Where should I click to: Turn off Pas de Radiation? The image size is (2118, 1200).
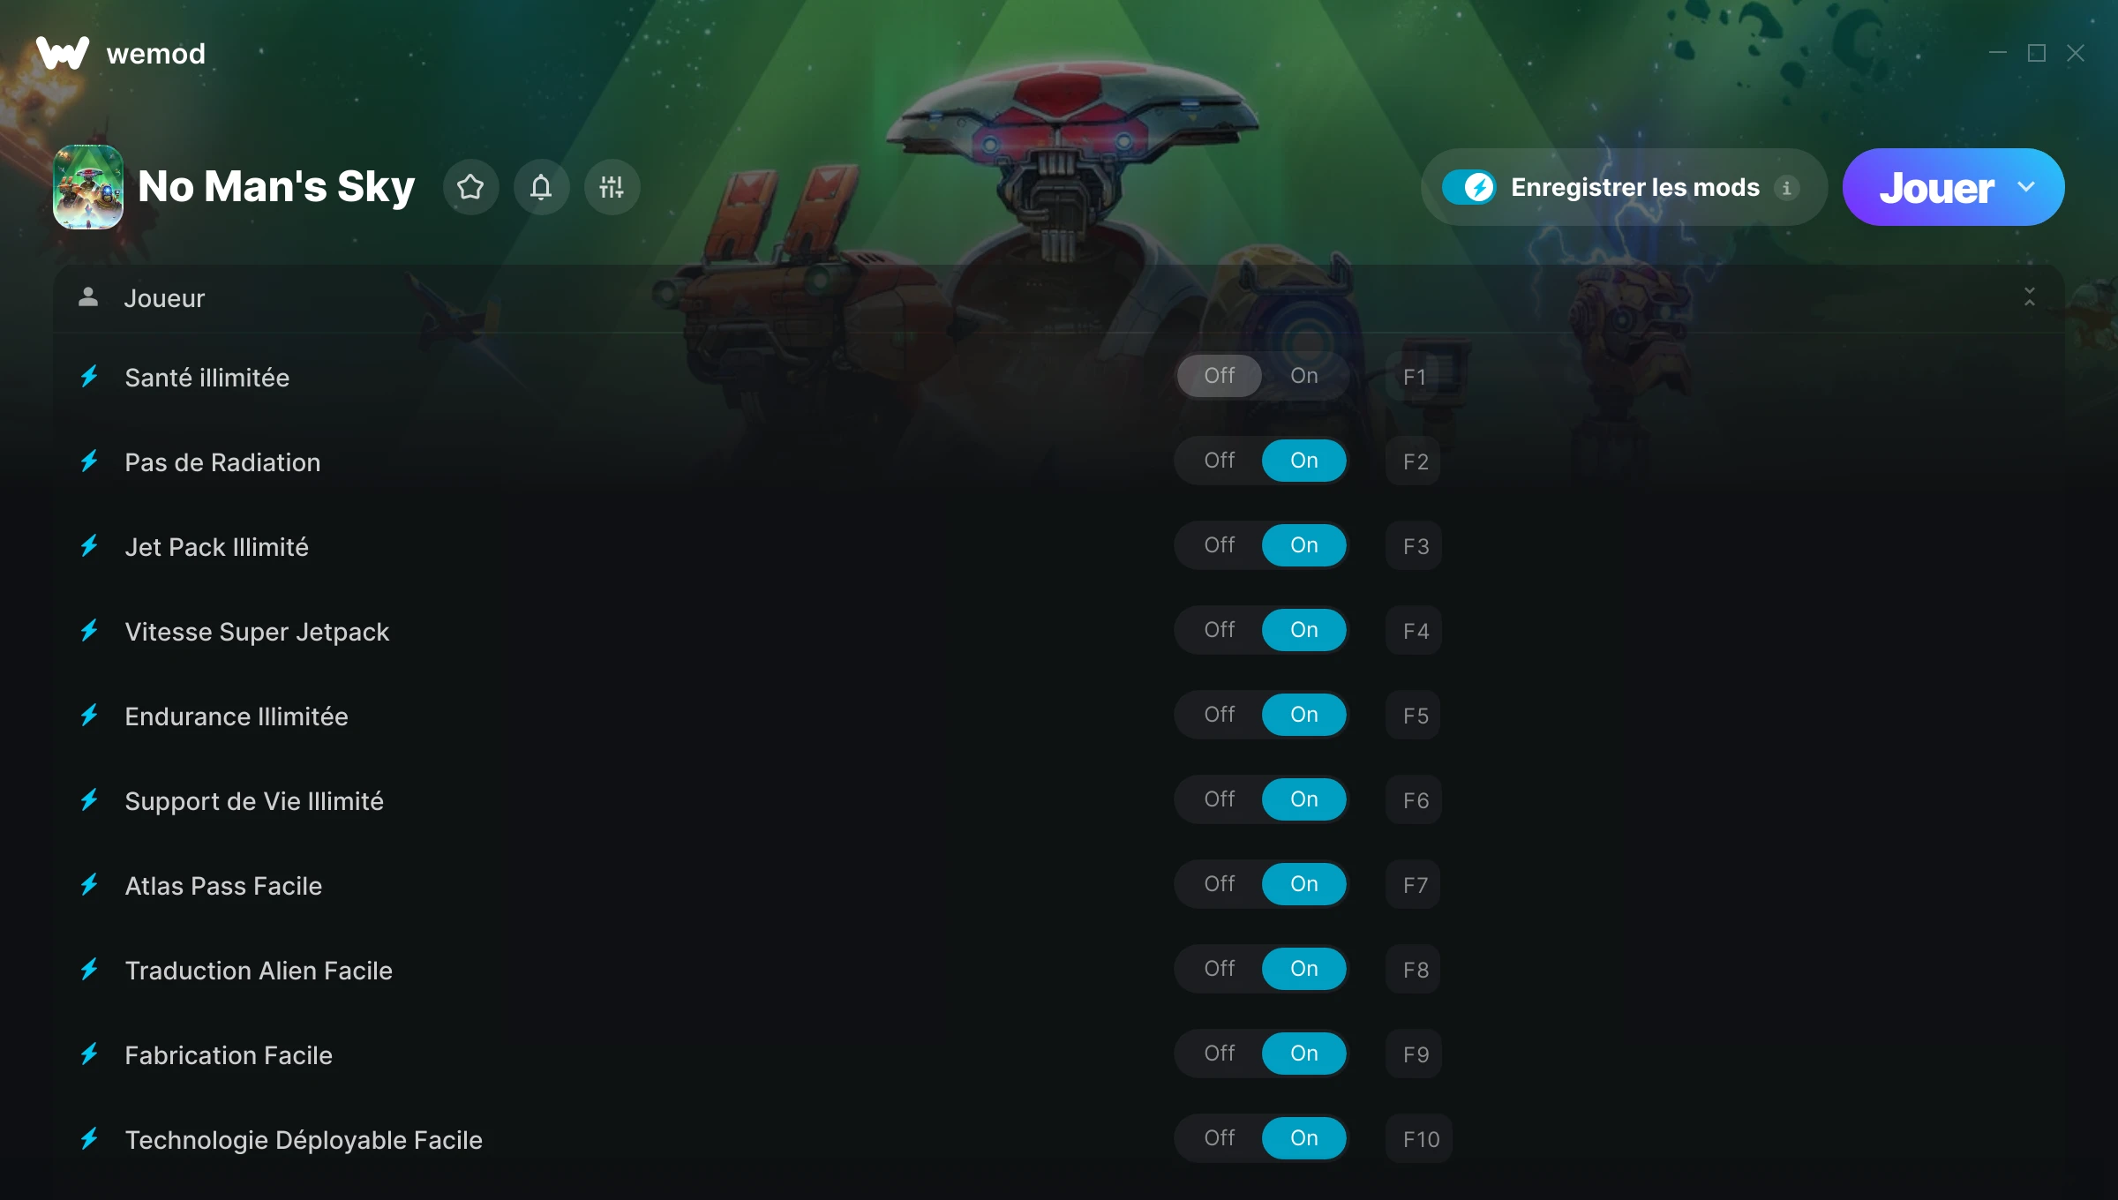coord(1220,461)
